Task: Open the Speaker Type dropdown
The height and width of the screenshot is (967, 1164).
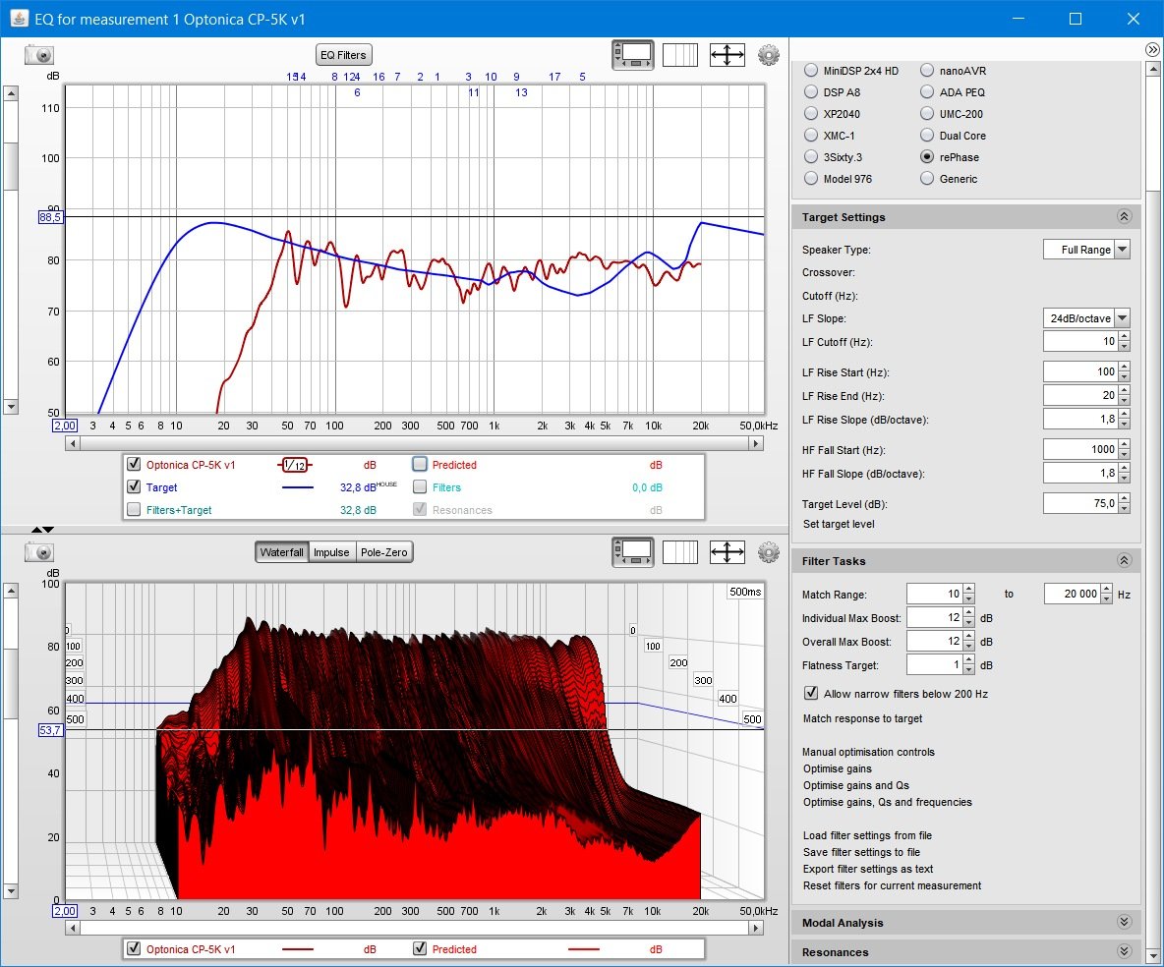Action: point(1086,250)
